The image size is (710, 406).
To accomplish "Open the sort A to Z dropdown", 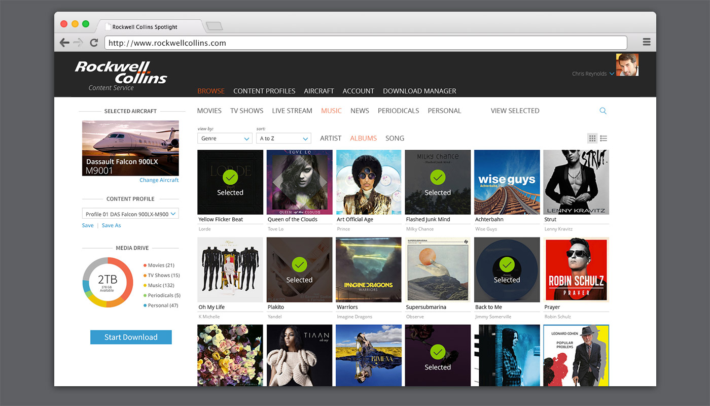I will pyautogui.click(x=283, y=139).
